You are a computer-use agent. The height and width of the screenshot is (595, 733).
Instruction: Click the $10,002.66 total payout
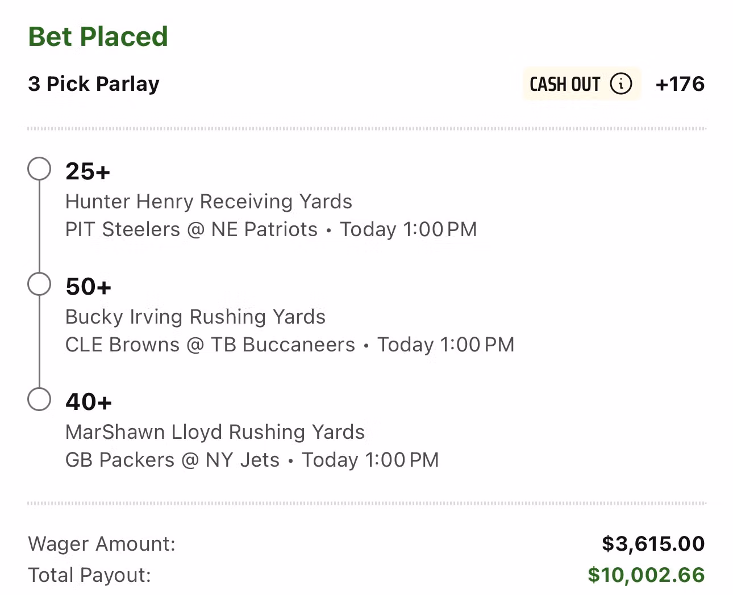click(x=646, y=575)
